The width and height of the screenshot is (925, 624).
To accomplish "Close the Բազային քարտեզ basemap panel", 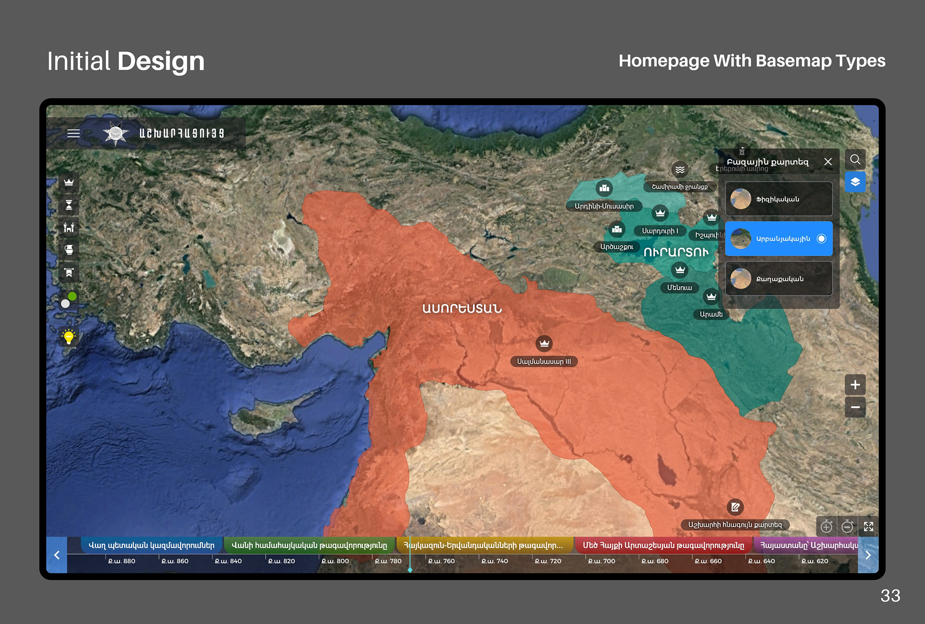I will [828, 162].
